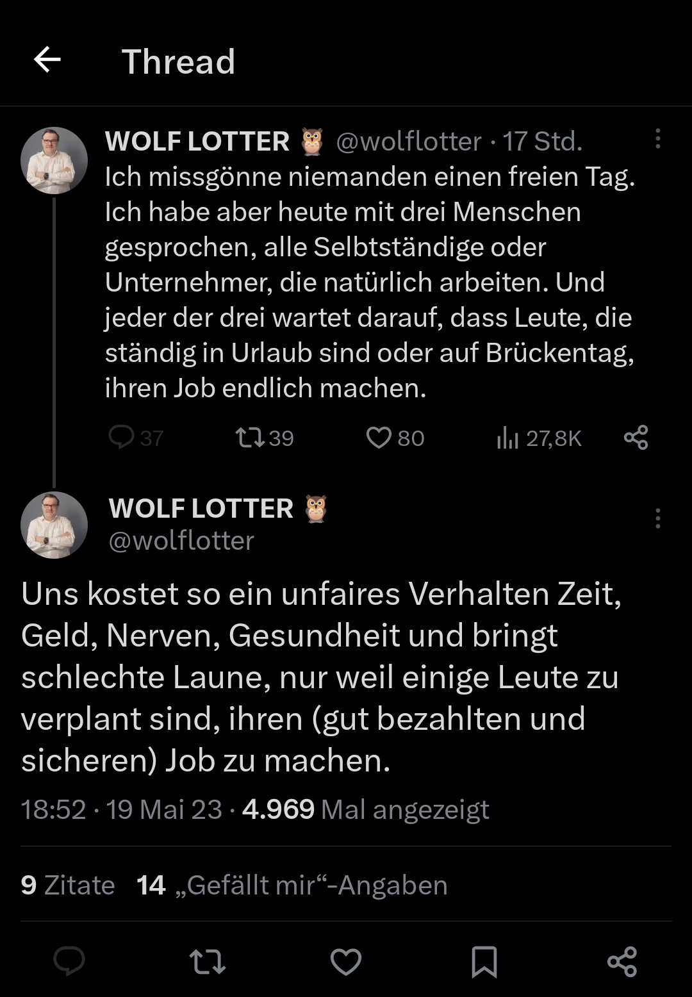Screen dimensions: 692x997
Task: Retweet the first post with 39 reposts
Action: click(x=250, y=438)
